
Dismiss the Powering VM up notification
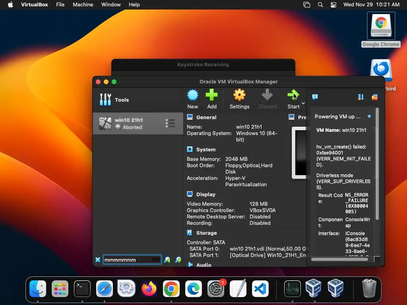pyautogui.click(x=369, y=116)
